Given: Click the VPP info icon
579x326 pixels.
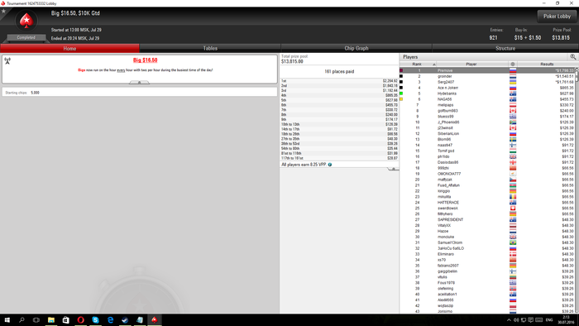Looking at the screenshot, I should (x=330, y=165).
